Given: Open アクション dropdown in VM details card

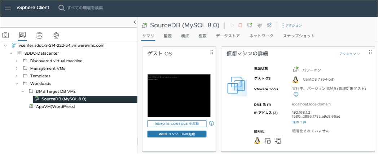Looking at the screenshot, I should [x=350, y=54].
